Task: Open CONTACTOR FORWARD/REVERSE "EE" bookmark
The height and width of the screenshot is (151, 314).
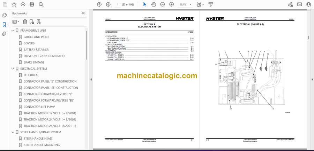Action: (49, 100)
